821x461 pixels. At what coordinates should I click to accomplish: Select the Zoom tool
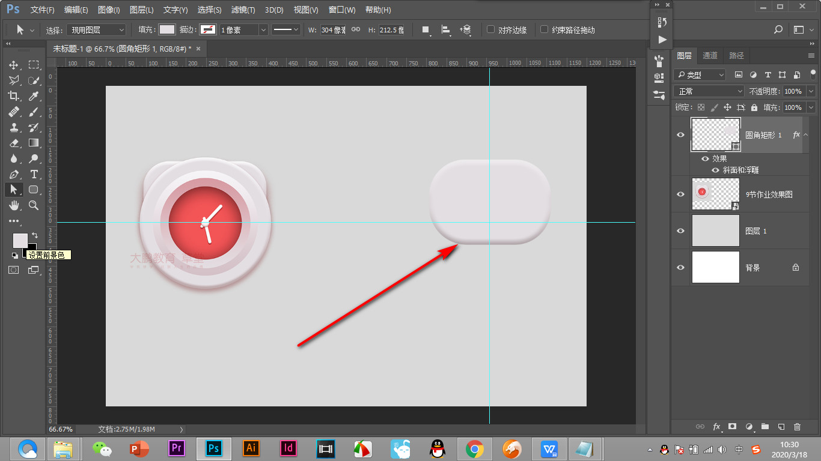click(34, 205)
